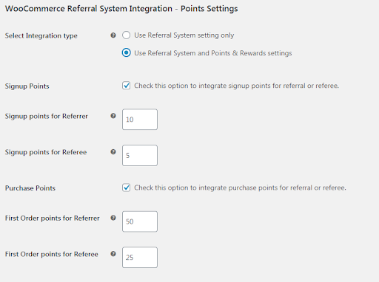379x282 pixels.
Task: Click 'Check this option to integrate purchase points' text
Action: [240, 188]
